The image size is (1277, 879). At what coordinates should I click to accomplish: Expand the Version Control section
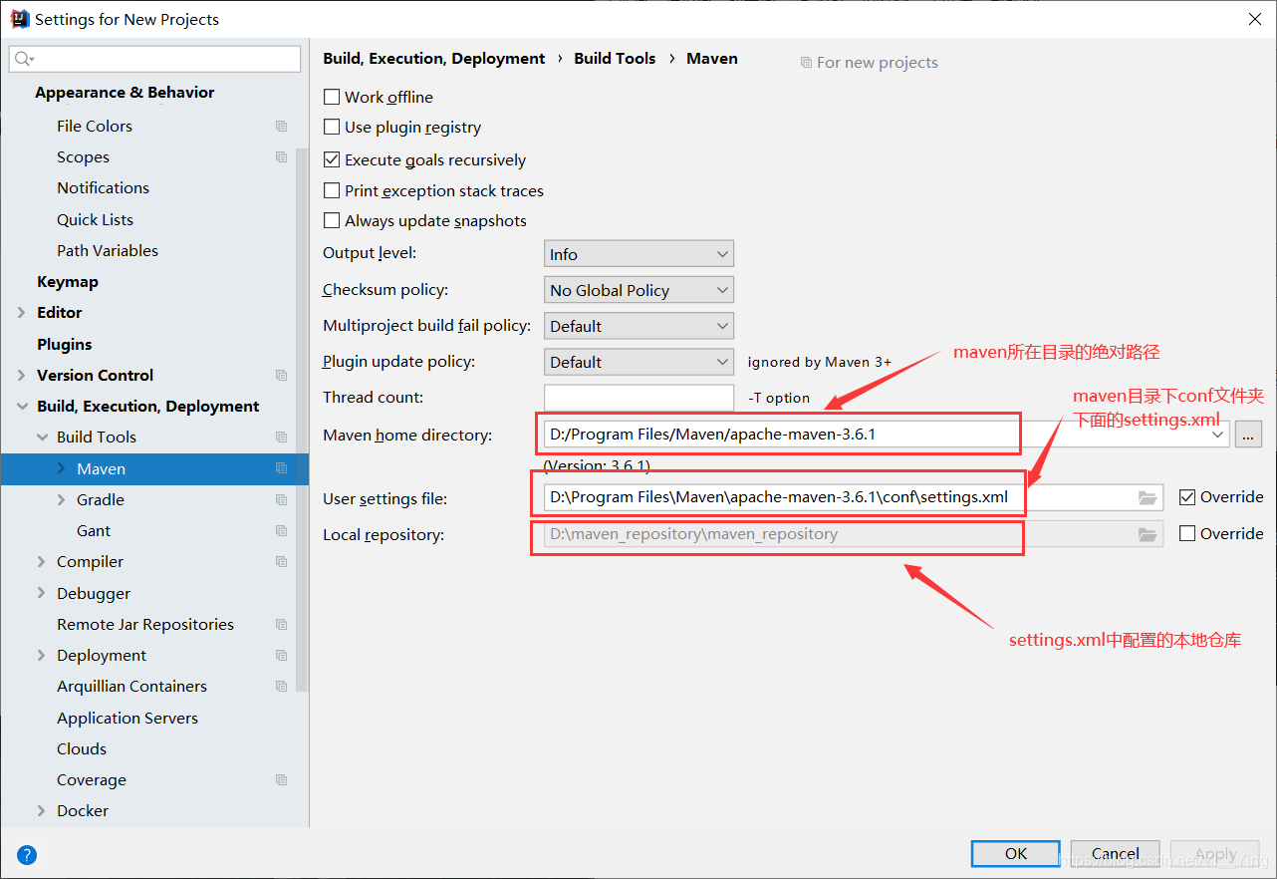tap(22, 376)
